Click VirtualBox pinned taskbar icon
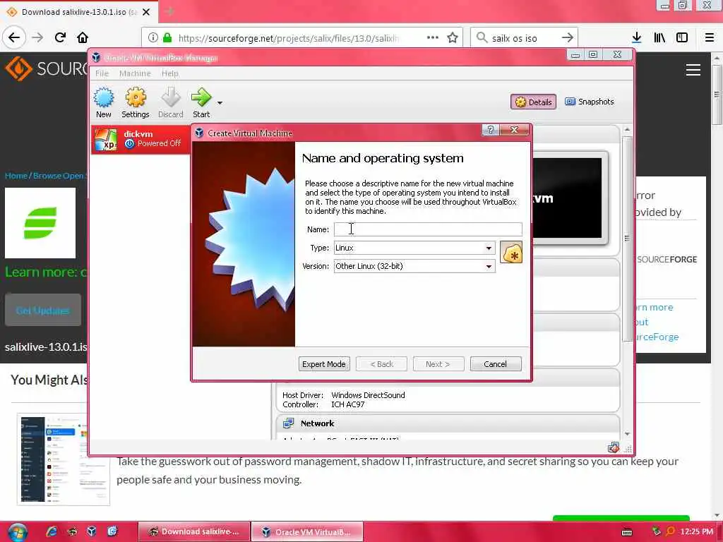The height and width of the screenshot is (542, 723). tap(92, 531)
